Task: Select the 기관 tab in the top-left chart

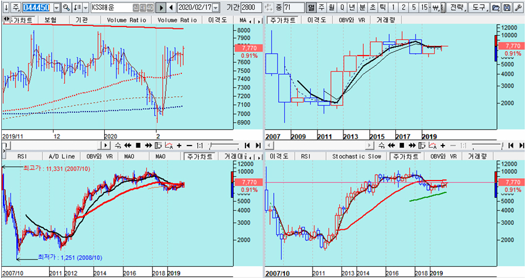Action: click(x=81, y=20)
